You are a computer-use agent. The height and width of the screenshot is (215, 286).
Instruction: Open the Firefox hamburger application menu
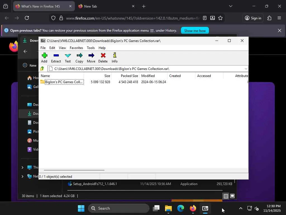[279, 18]
